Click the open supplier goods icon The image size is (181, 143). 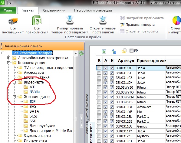[x=103, y=20]
